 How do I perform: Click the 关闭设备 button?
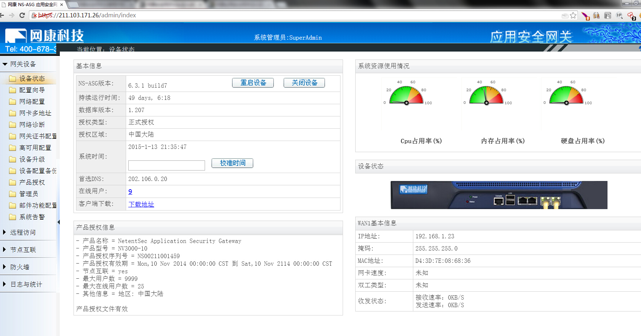pos(304,83)
